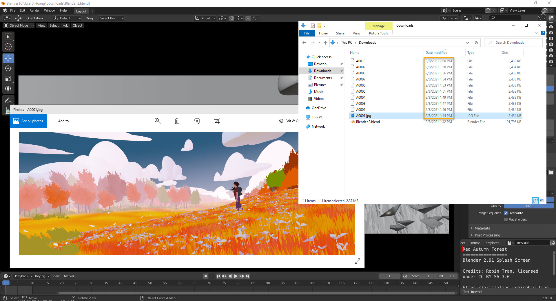This screenshot has height=301, width=556.
Task: Create new scene copy icon beside Scene
Action: [488, 10]
